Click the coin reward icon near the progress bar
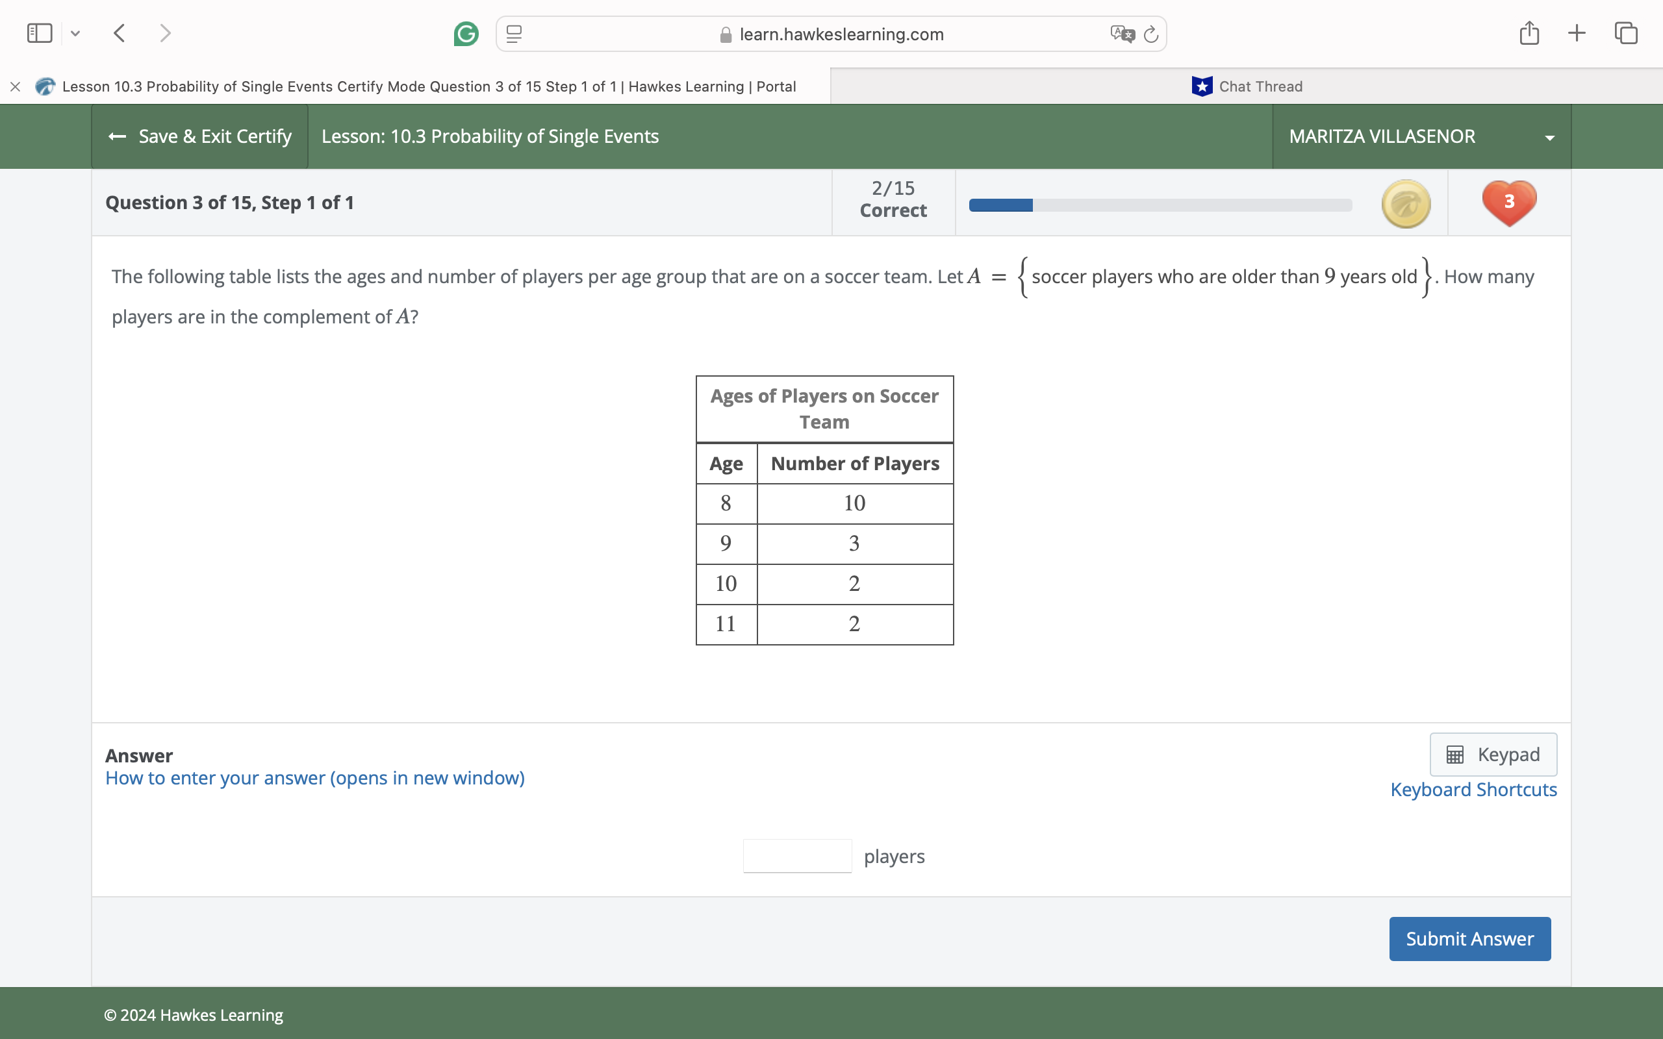The height and width of the screenshot is (1039, 1663). (x=1405, y=203)
